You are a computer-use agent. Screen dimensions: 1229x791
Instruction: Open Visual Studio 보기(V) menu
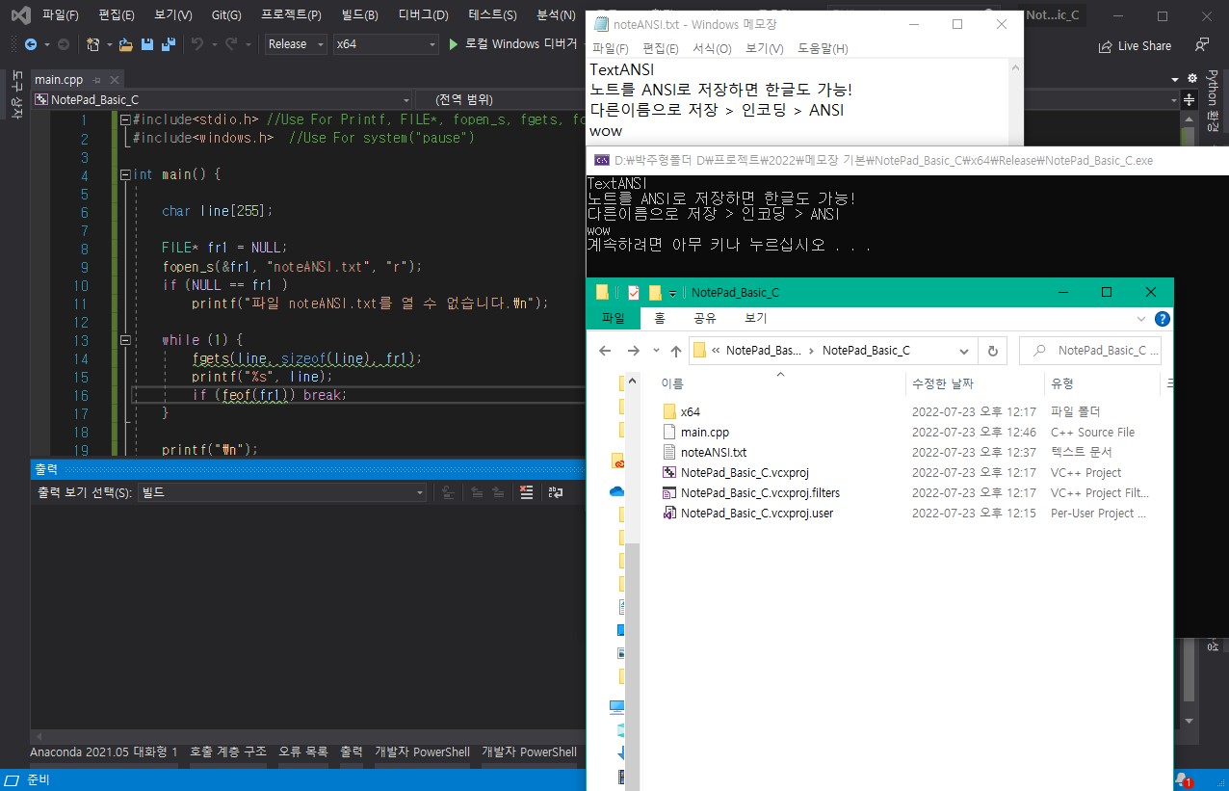click(172, 15)
